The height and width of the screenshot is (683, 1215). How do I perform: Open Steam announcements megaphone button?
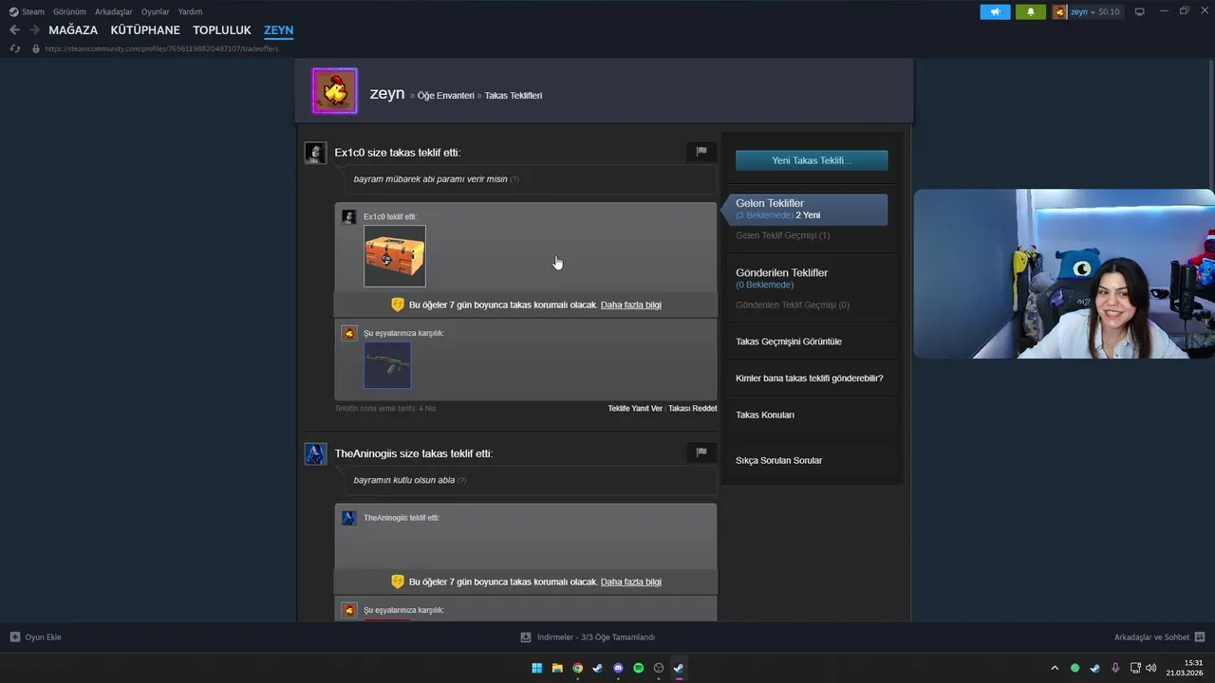click(x=995, y=11)
